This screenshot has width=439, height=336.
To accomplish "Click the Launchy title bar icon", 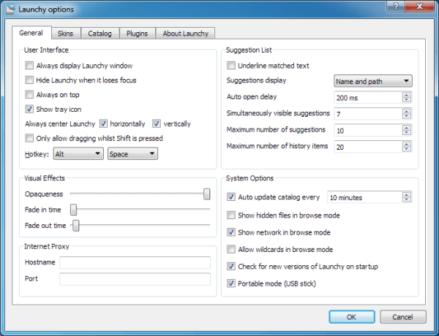I will (10, 9).
